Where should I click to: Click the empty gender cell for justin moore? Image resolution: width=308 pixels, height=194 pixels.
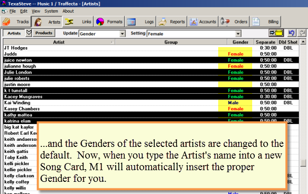pos(235,85)
